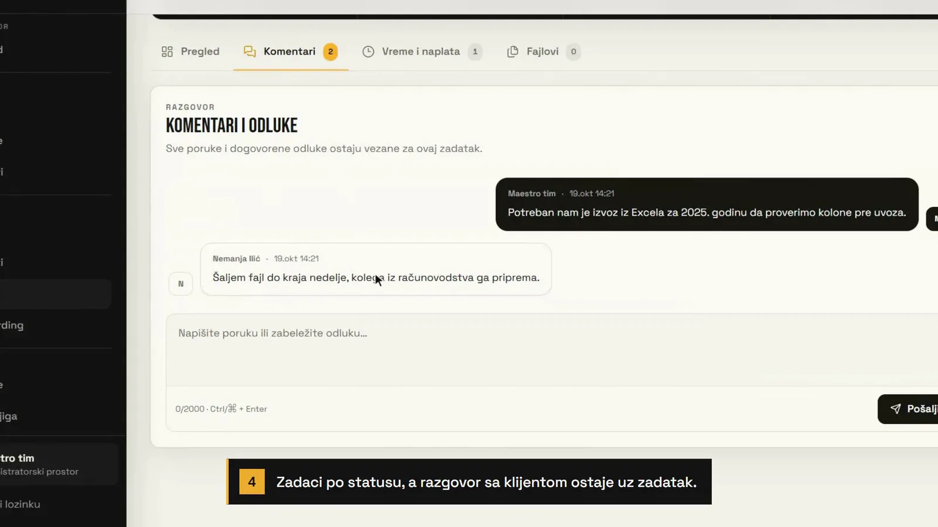938x527 pixels.
Task: Click the Fajlovi count badge showing 0
Action: pyautogui.click(x=573, y=52)
